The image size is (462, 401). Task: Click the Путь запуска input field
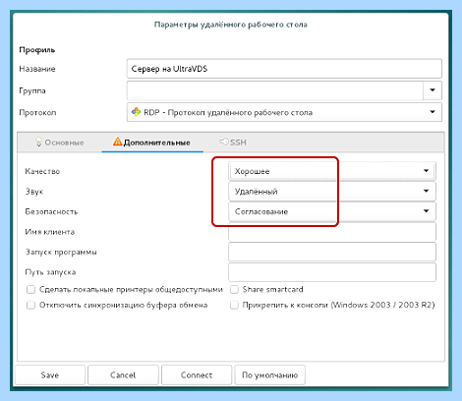pyautogui.click(x=332, y=272)
